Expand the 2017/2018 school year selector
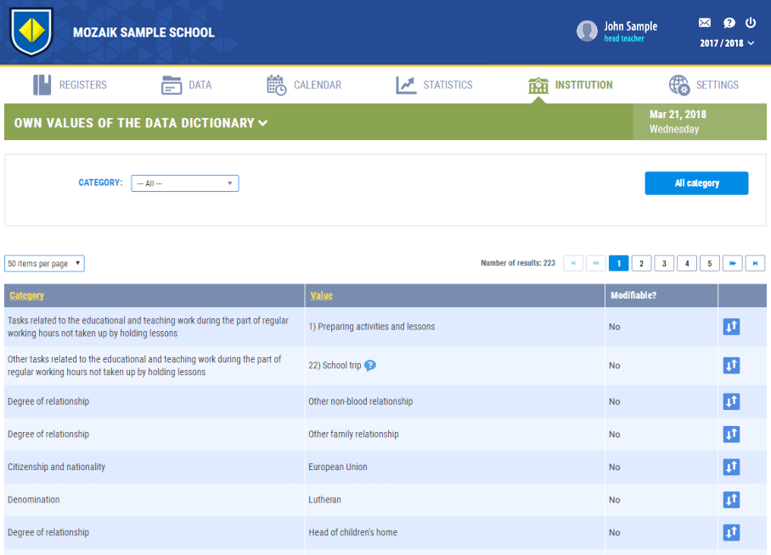Screen dimensions: 771x555 coord(727,43)
